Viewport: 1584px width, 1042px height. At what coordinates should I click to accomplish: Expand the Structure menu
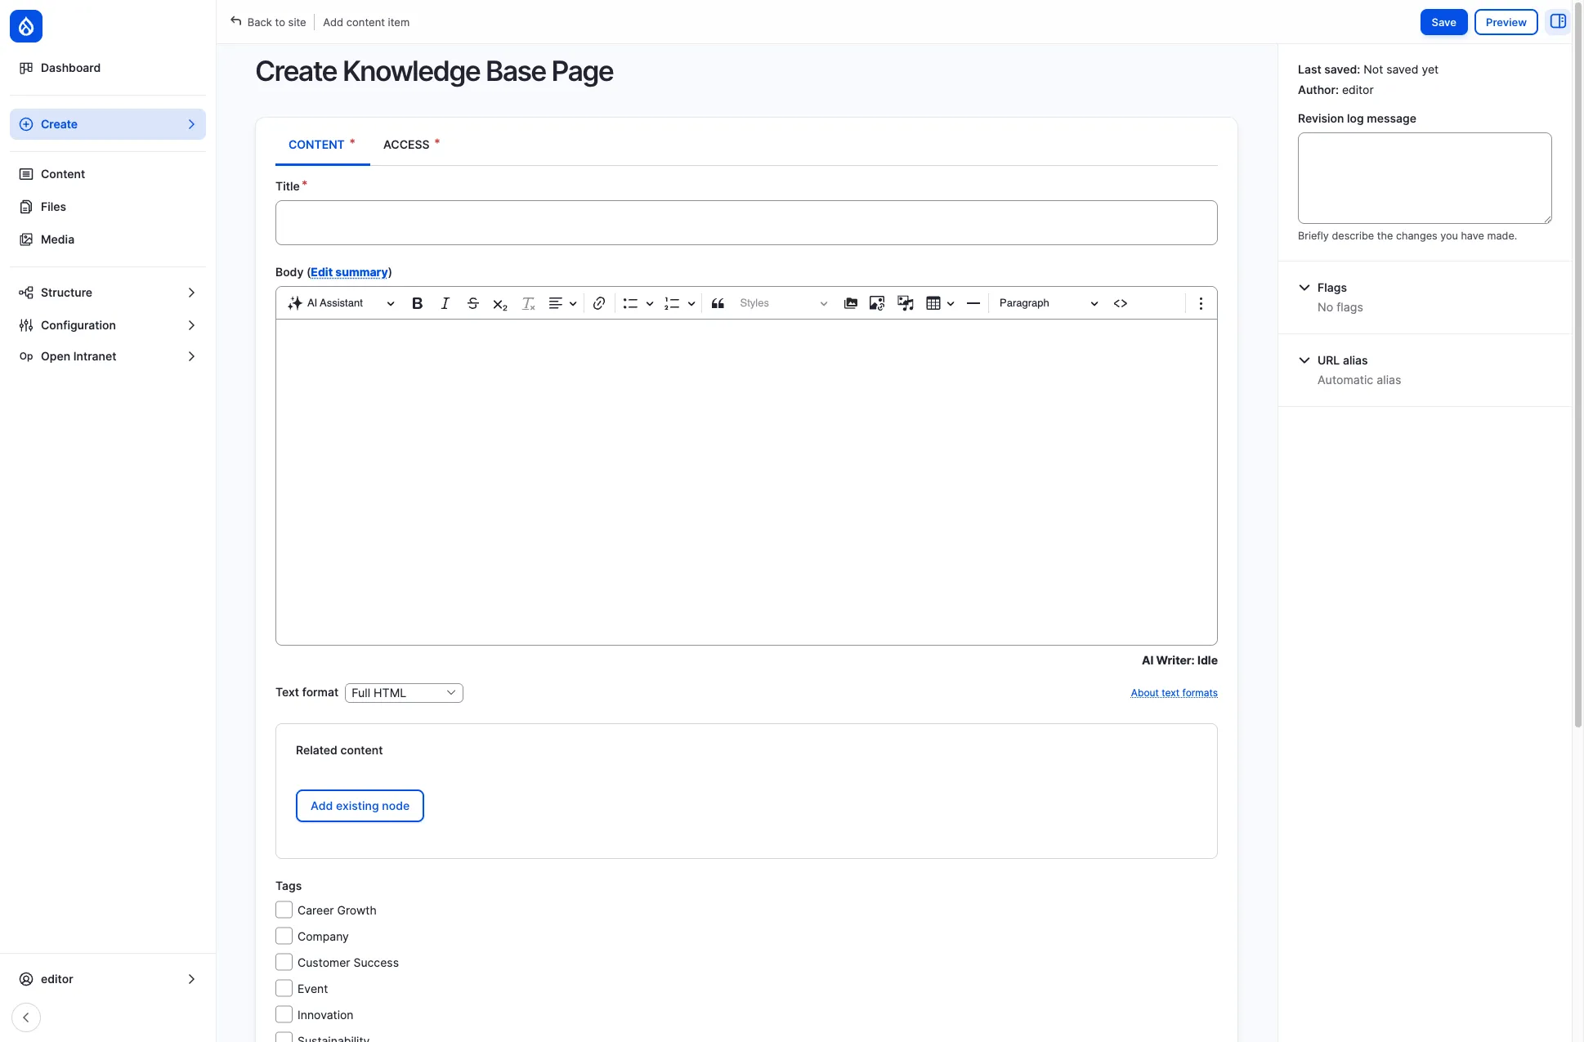[x=108, y=293]
